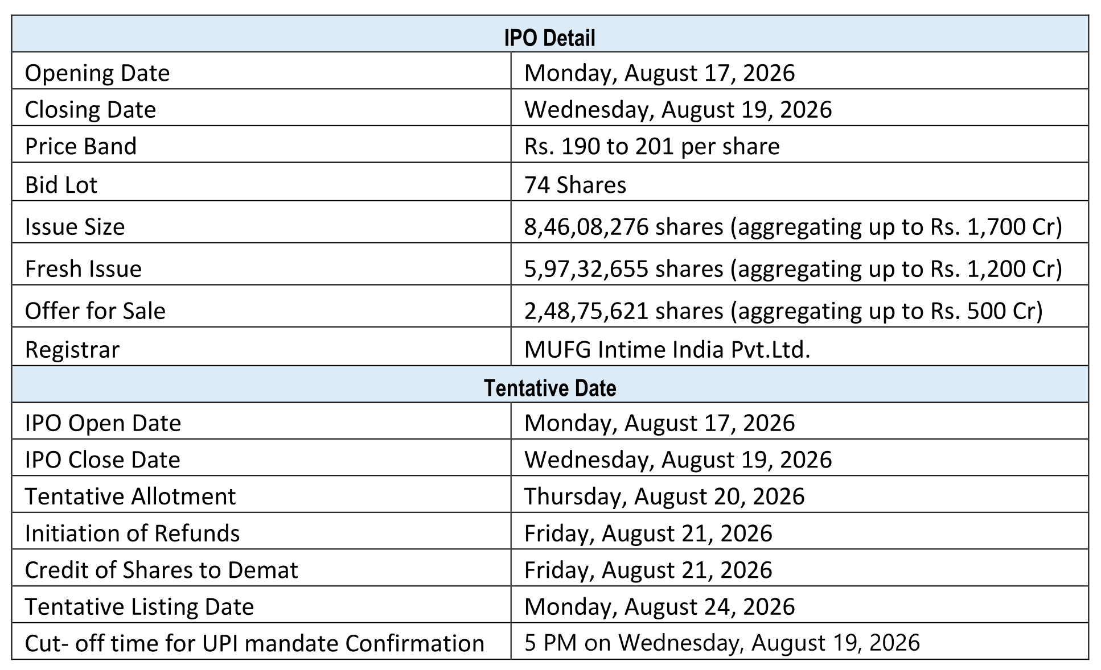Select the Opening Date label cell
Screen dimensions: 1101x670
click(261, 71)
